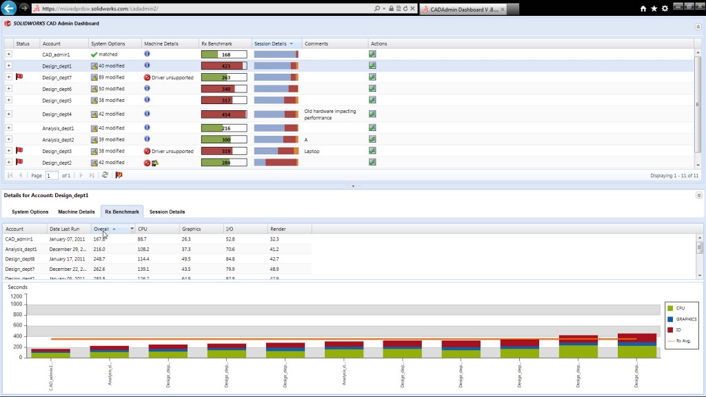Click the green matched checkmark for CAD_admin1
Image resolution: width=706 pixels, height=397 pixels.
(94, 54)
